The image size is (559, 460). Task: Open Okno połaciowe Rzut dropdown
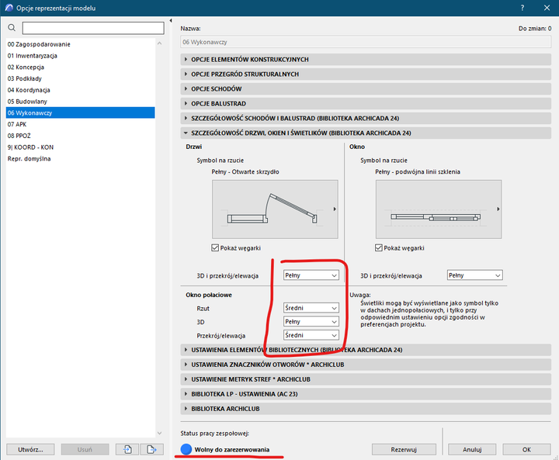click(x=311, y=308)
